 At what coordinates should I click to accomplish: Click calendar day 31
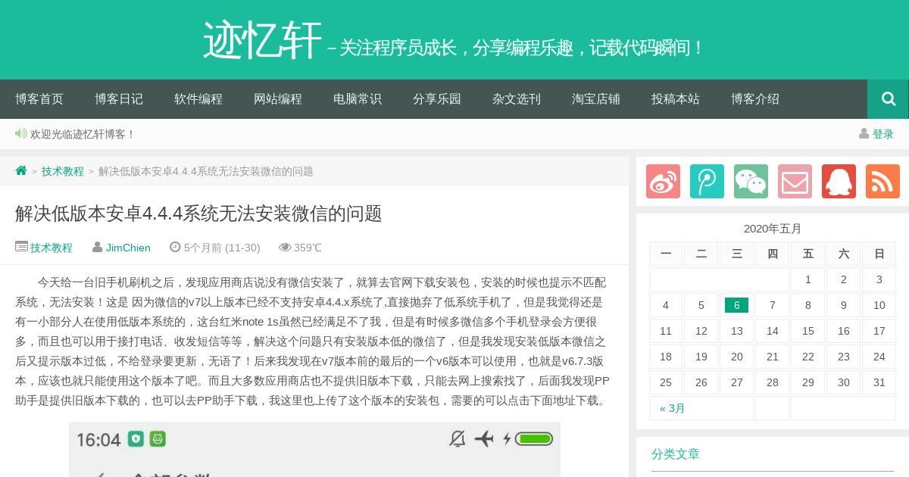(x=879, y=382)
